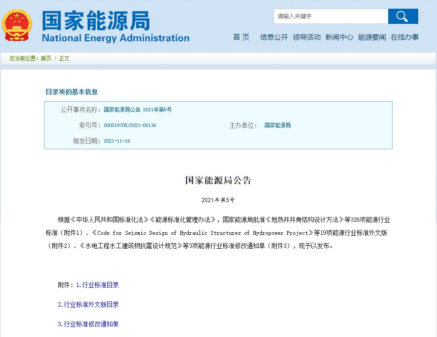
Task: Click the 国家能源局 Chinese site title
Action: tap(96, 20)
